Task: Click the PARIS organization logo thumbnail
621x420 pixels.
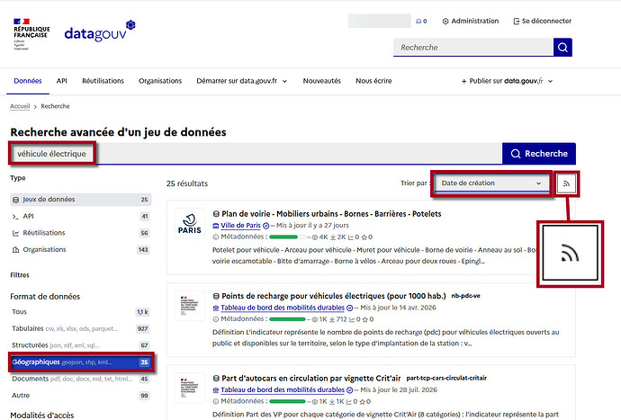Action: 190,224
